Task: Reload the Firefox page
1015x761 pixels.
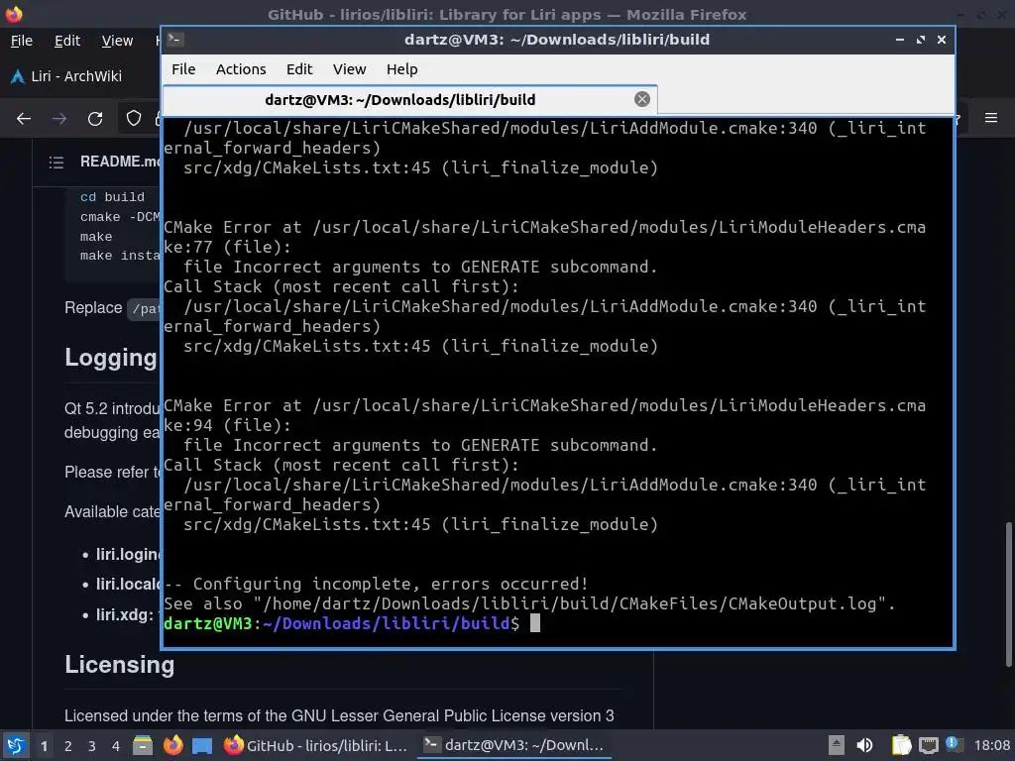Action: [95, 119]
